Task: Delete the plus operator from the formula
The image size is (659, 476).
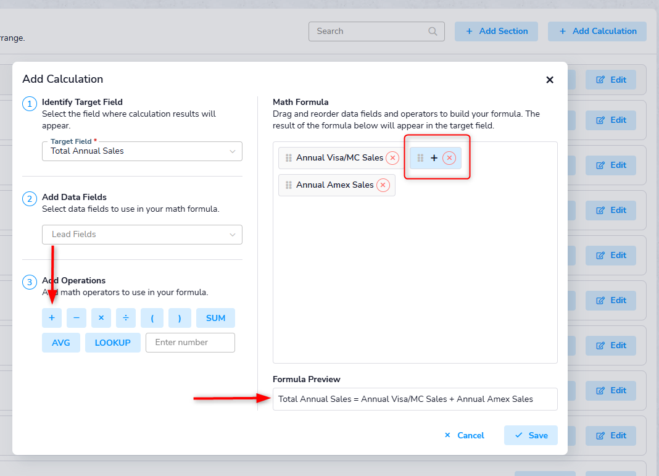Action: (x=449, y=158)
